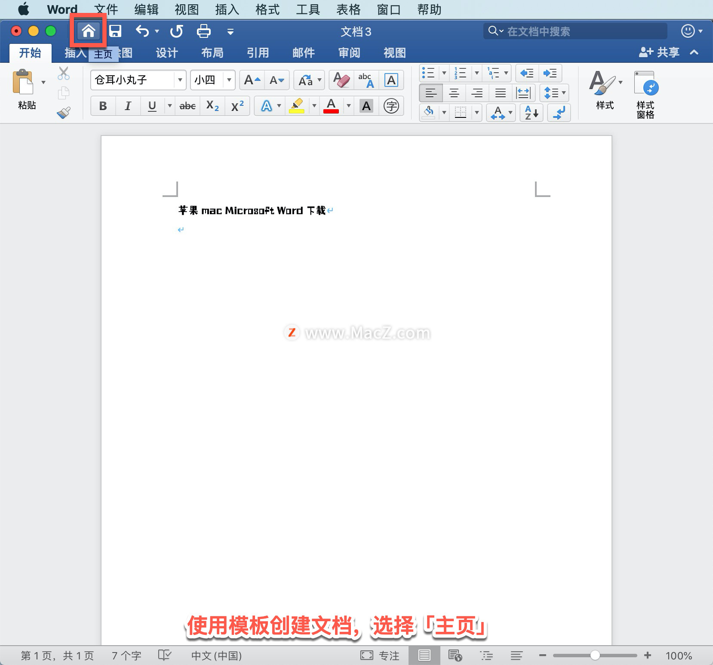Image resolution: width=713 pixels, height=665 pixels.
Task: Toggle strikethrough formatting
Action: click(187, 106)
